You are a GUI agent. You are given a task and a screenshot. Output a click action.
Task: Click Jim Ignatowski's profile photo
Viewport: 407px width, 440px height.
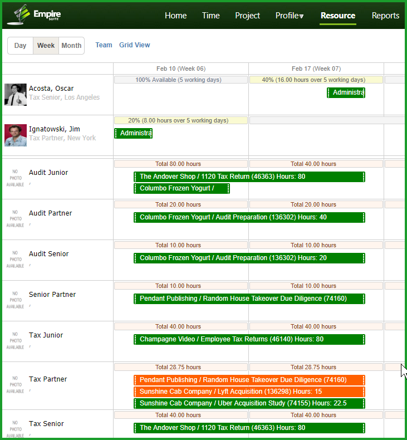tap(16, 135)
